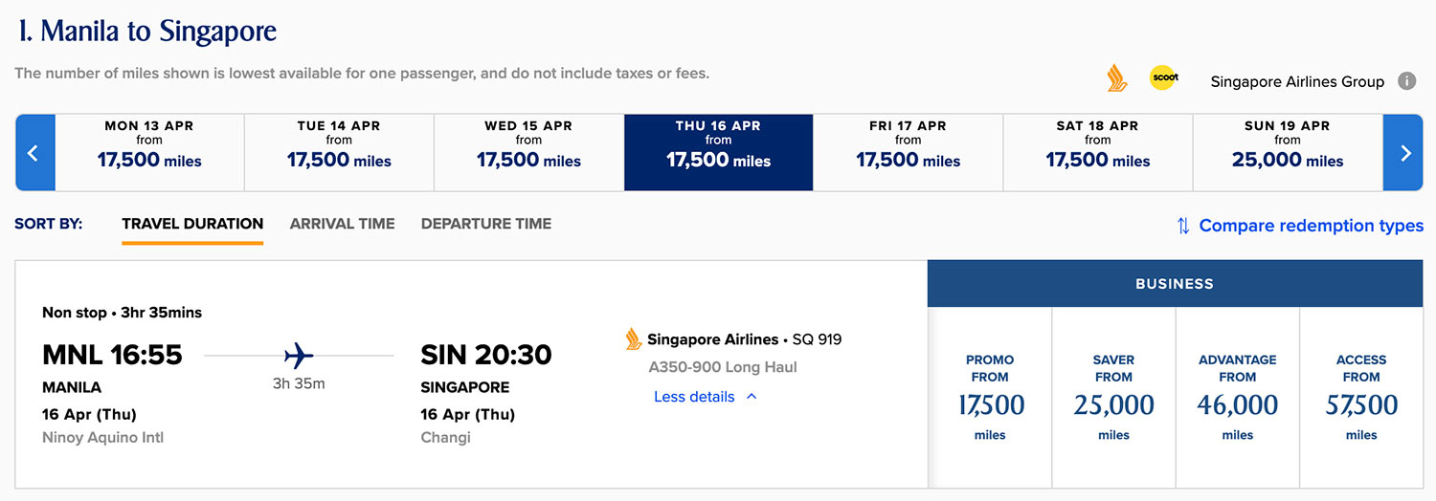Click the airplane icon on flight route
The height and width of the screenshot is (501, 1436).
(x=299, y=356)
